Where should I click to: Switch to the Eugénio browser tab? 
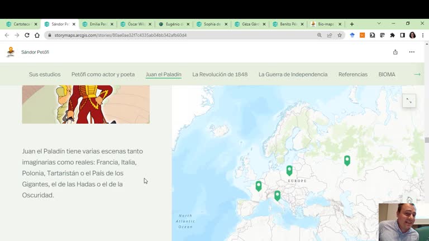(x=174, y=25)
